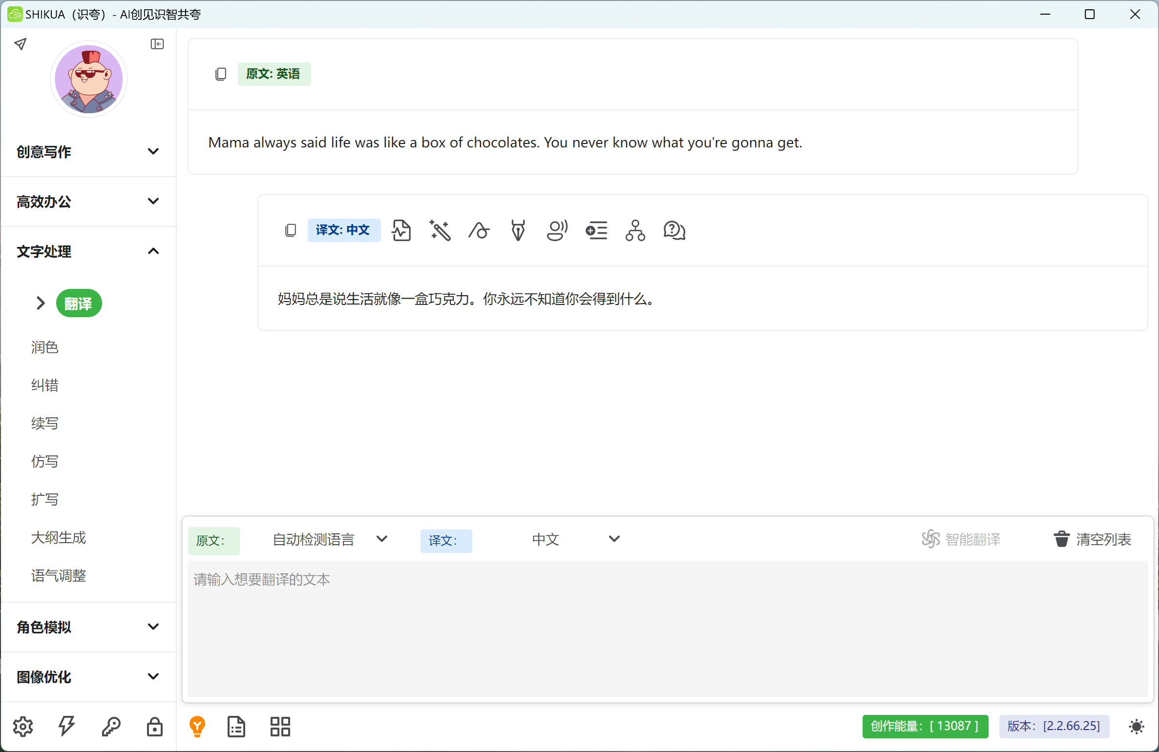Click the user avatar picture

click(x=89, y=79)
